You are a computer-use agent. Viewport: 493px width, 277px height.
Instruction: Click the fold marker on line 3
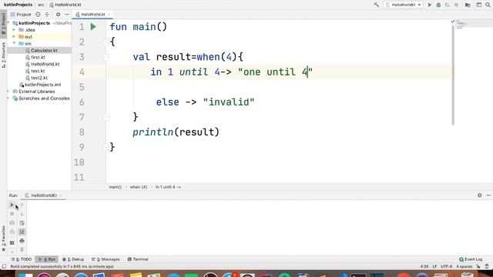tap(106, 57)
